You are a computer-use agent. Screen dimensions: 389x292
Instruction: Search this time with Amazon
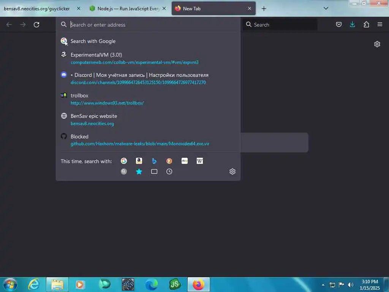click(x=139, y=161)
